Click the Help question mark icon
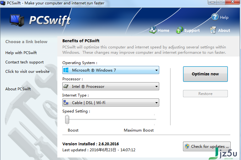The height and width of the screenshot is (160, 241). pyautogui.click(x=215, y=17)
